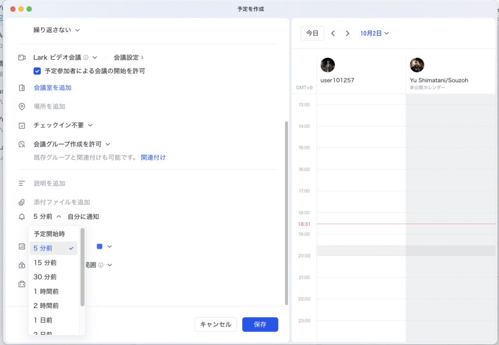Click the paperclip attachment icon
This screenshot has width=499, height=345.
pyautogui.click(x=21, y=202)
